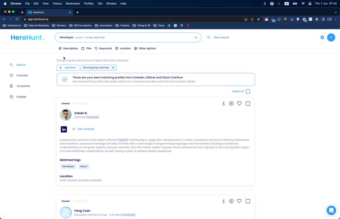Click Zubair B. profile photo

click(x=66, y=115)
